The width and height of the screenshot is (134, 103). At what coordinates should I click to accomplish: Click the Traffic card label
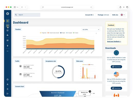tap(17, 61)
